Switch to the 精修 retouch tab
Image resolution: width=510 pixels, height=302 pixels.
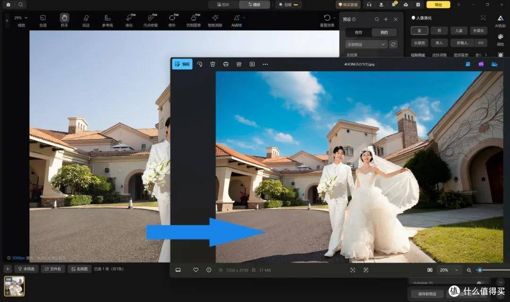pos(255,5)
